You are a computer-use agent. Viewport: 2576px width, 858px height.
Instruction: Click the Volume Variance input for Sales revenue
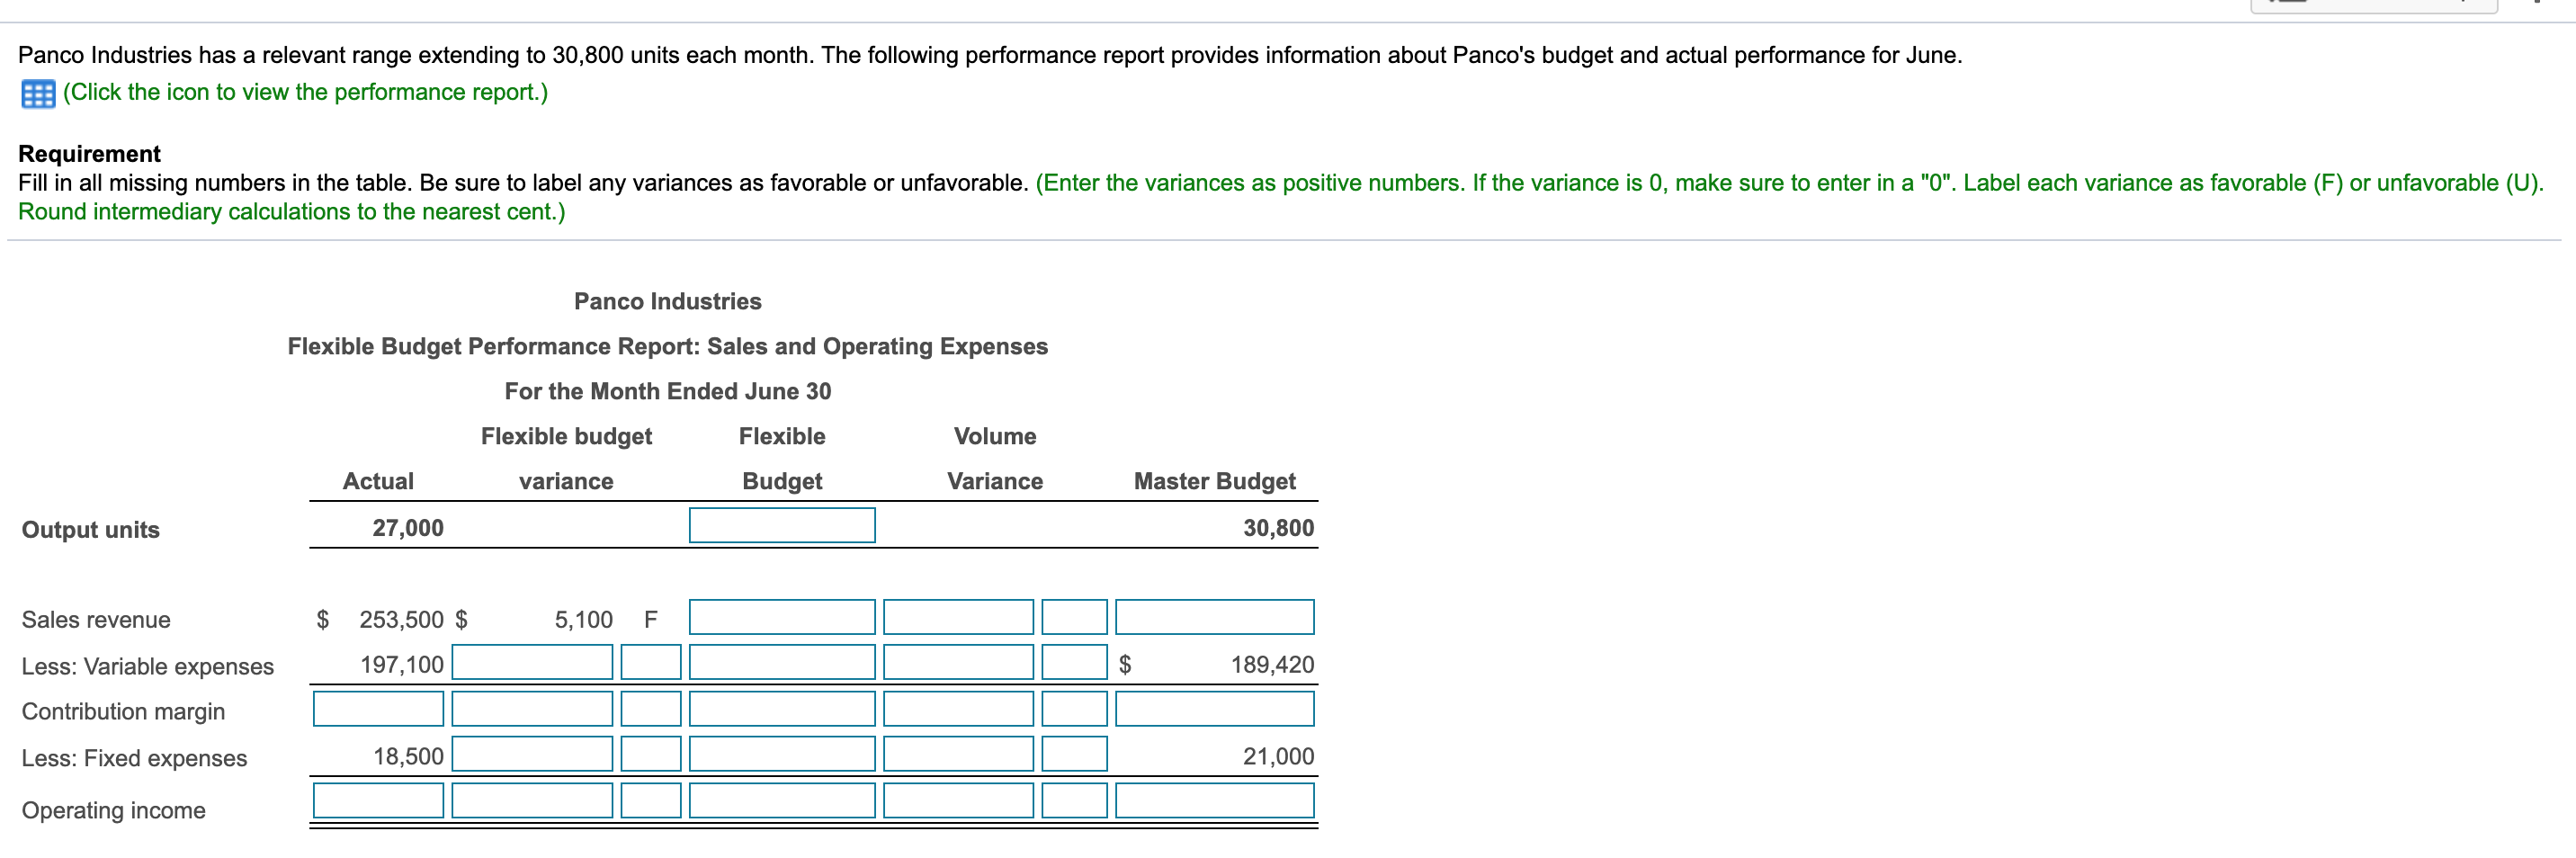(957, 617)
